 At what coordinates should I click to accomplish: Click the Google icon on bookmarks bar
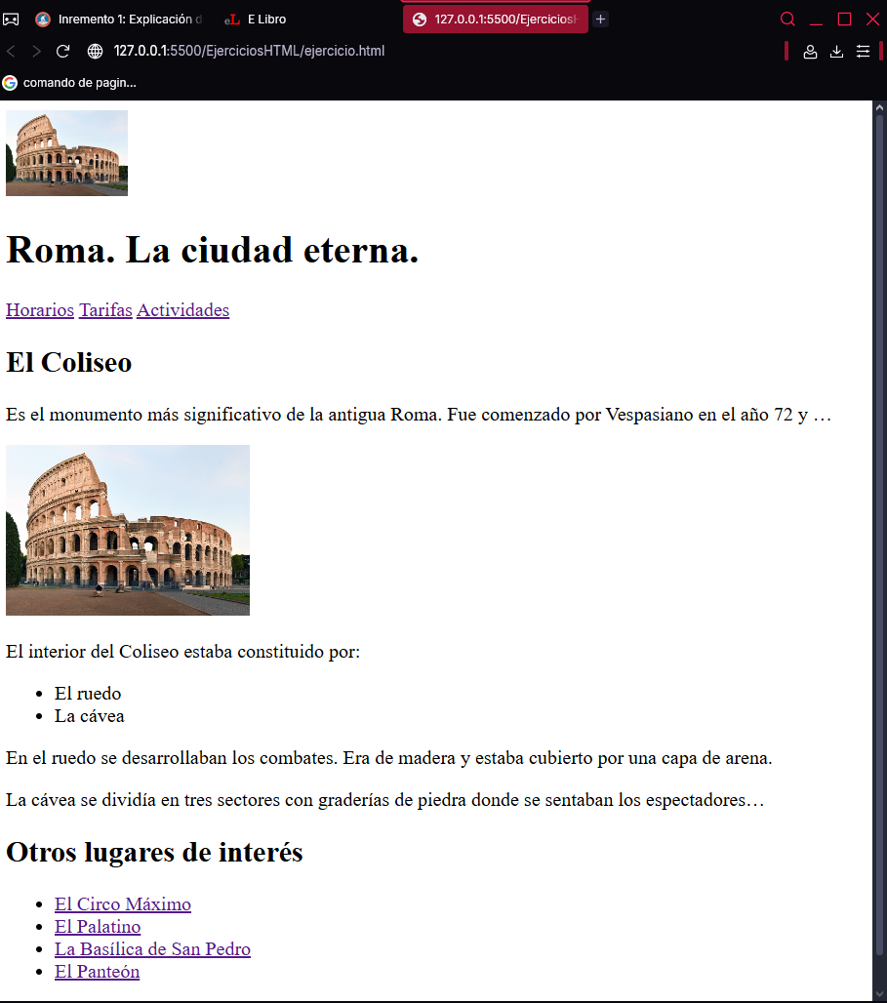point(10,83)
